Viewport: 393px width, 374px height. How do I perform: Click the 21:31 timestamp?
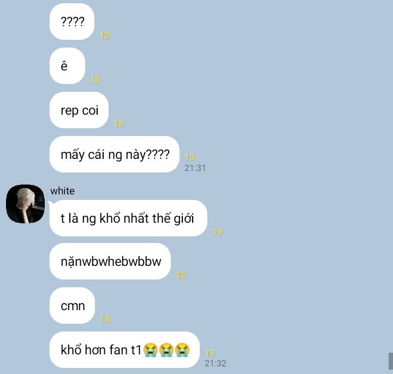[195, 168]
